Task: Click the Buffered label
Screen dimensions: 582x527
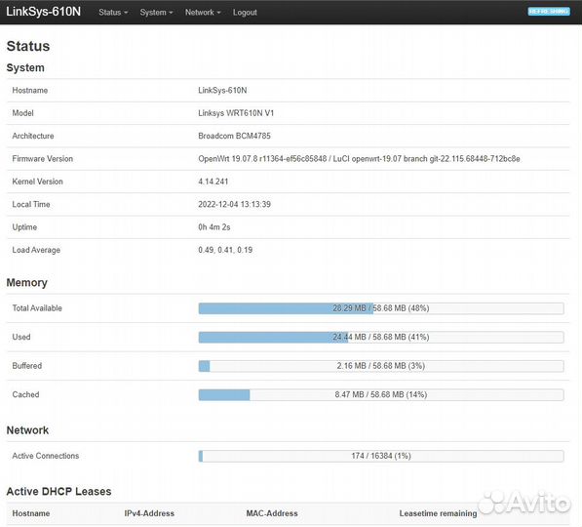Action: 26,366
